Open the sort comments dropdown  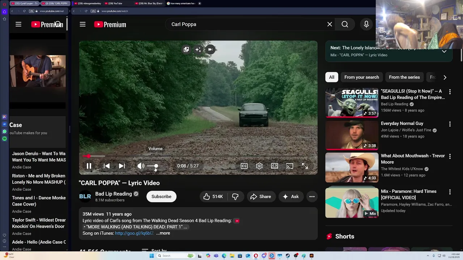coord(154,250)
